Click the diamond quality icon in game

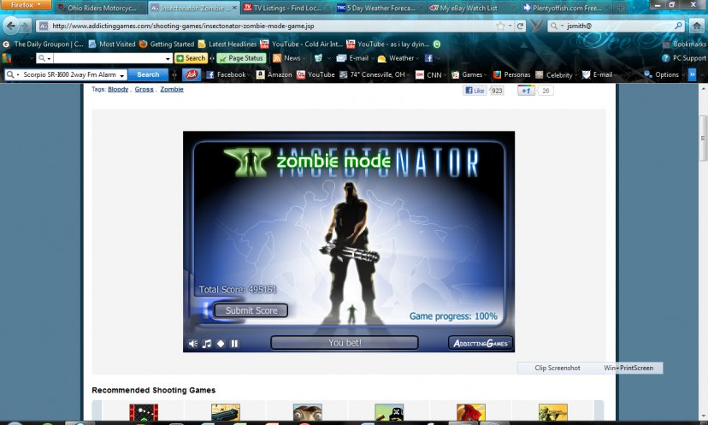click(x=221, y=344)
